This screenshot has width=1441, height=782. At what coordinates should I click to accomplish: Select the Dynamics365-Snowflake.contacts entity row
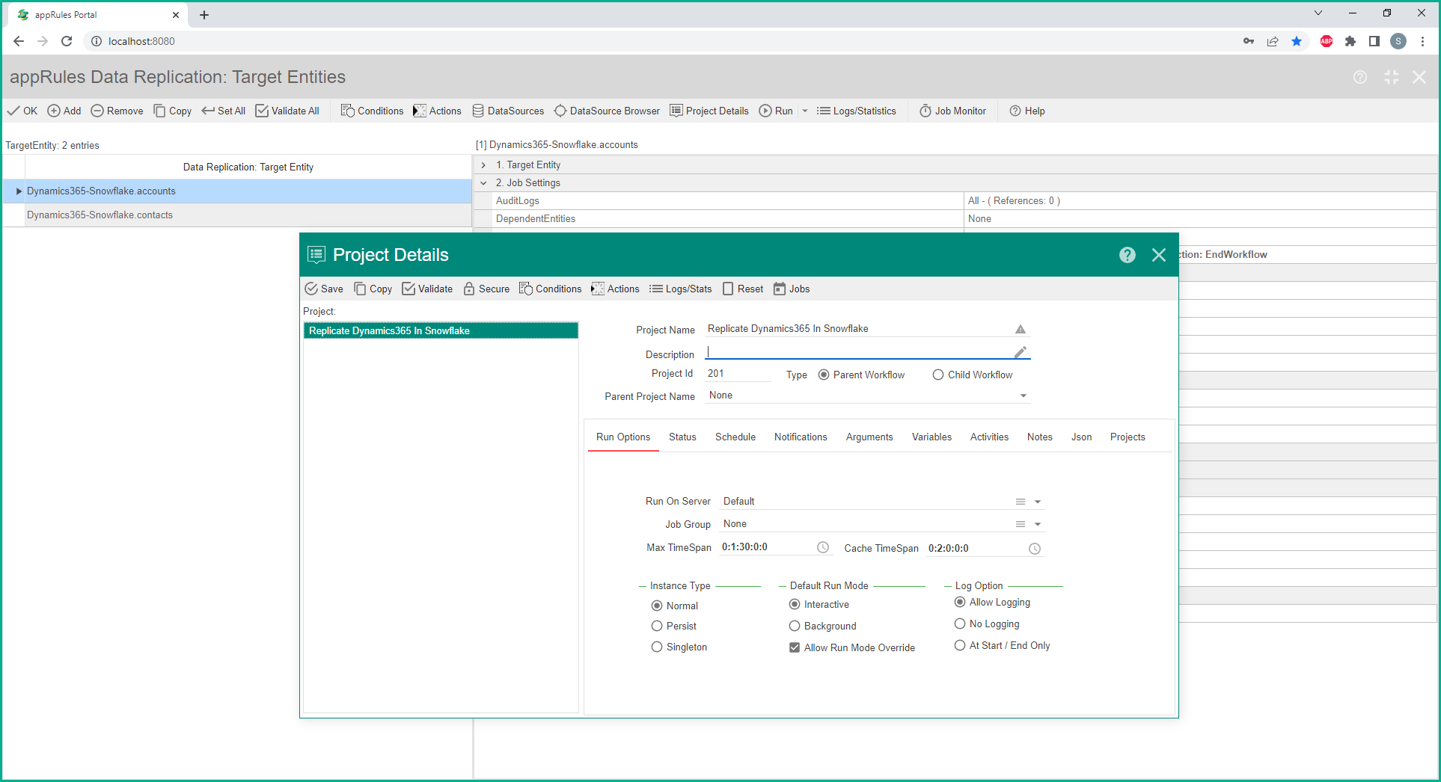click(236, 215)
